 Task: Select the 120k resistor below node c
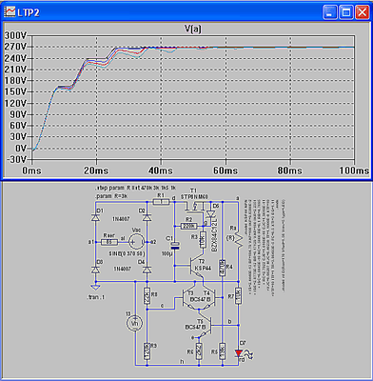pyautogui.click(x=147, y=351)
